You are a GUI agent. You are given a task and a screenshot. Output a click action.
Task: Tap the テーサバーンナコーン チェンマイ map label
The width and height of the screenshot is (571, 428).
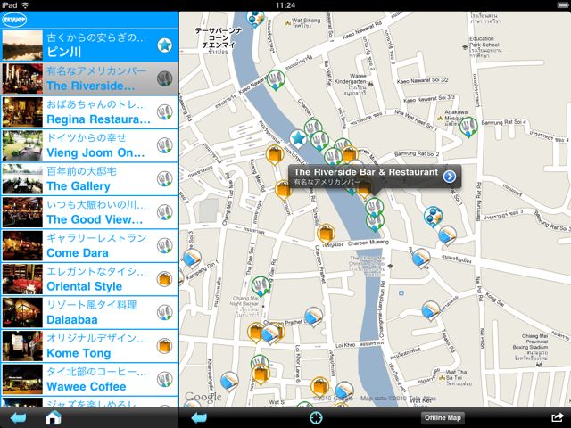pos(219,38)
